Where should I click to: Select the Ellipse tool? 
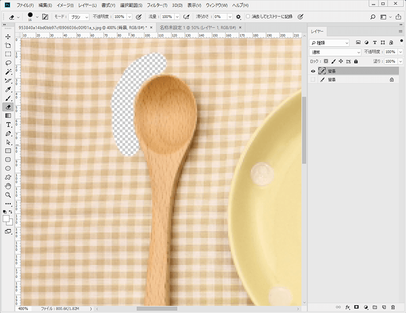pyautogui.click(x=8, y=168)
